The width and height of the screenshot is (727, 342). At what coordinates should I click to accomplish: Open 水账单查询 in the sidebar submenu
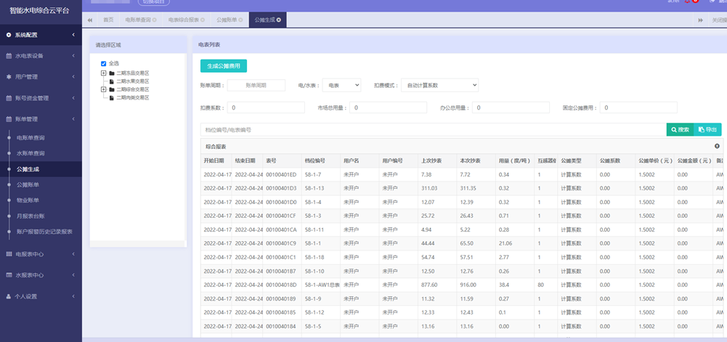coord(31,153)
